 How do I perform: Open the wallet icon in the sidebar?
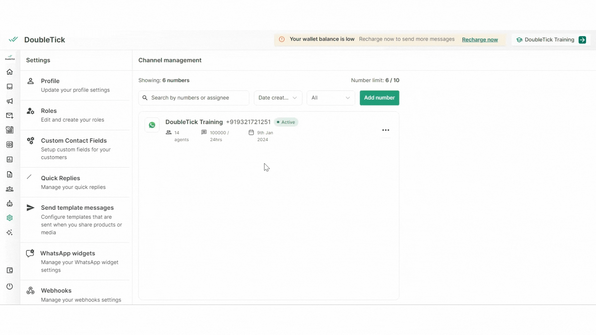point(10,270)
